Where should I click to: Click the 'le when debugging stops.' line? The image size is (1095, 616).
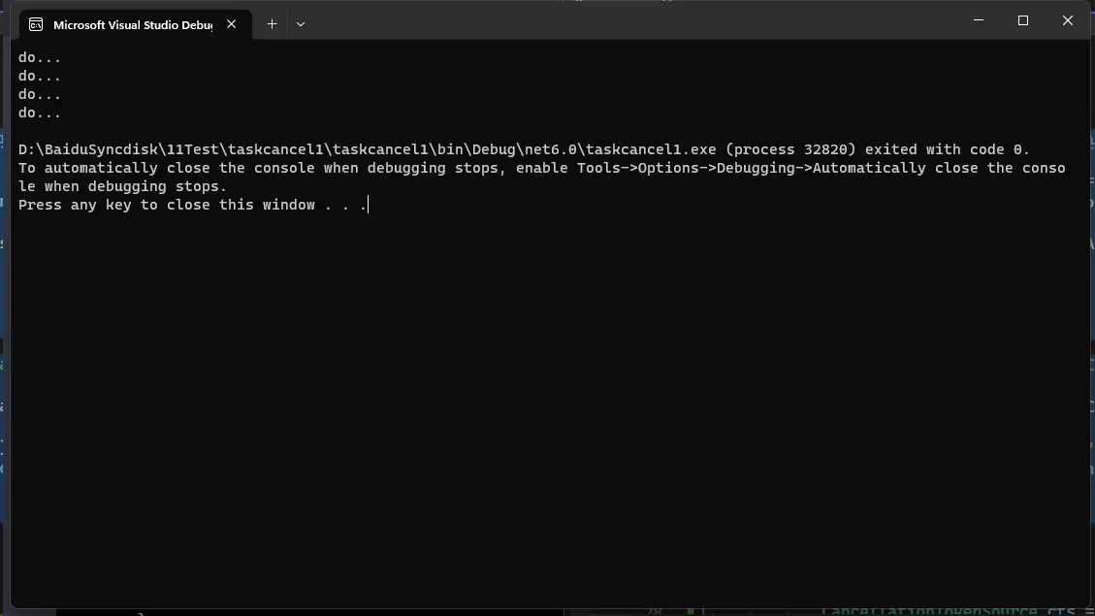pos(122,186)
